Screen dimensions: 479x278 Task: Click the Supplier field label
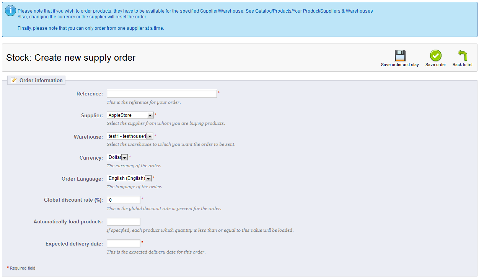click(x=92, y=115)
